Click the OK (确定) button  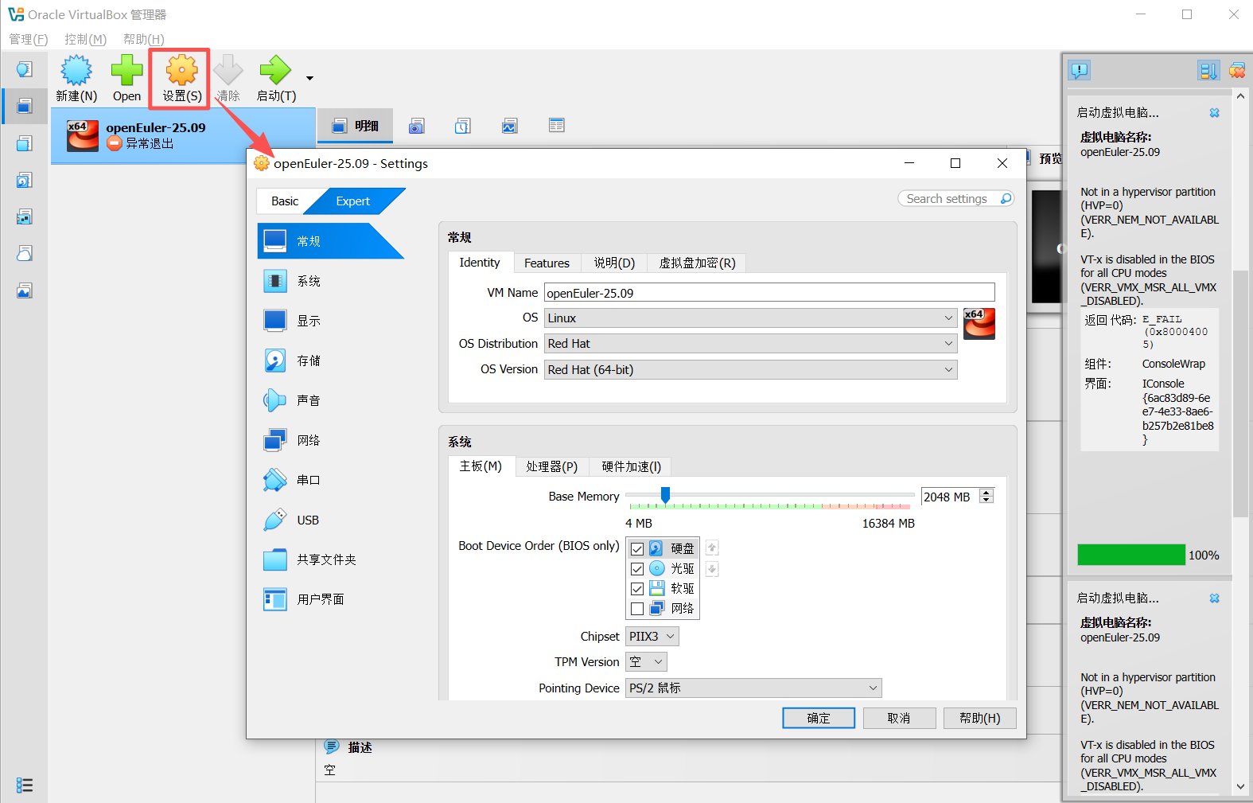click(x=819, y=718)
